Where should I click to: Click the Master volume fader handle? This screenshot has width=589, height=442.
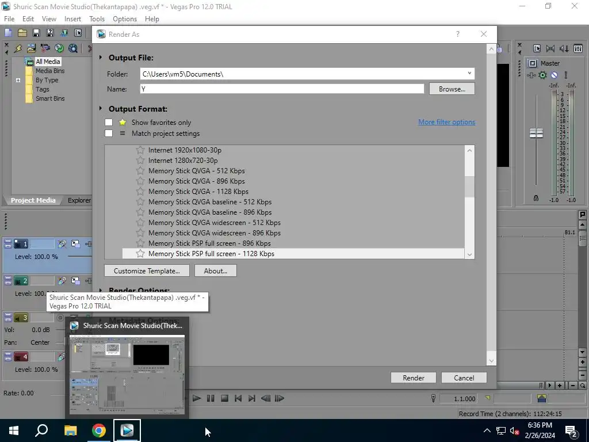(x=536, y=133)
